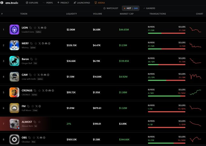This screenshot has width=206, height=146.
Task: Open MERY's Discord link
Action: pos(46,43)
